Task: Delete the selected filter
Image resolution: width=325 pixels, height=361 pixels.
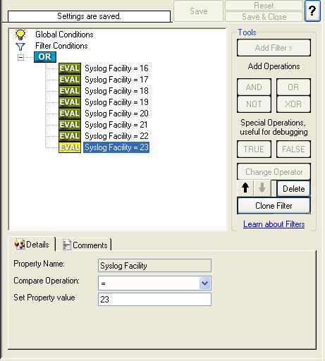Action: pos(293,189)
